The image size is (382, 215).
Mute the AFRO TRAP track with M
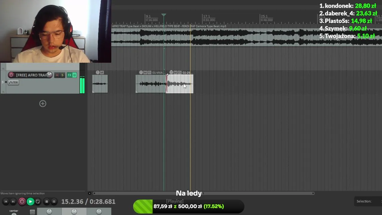pyautogui.click(x=57, y=75)
